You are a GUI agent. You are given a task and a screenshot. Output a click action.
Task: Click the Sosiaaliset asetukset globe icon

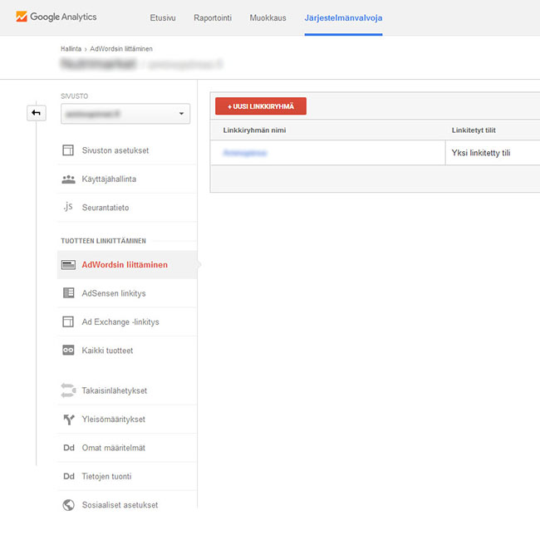pyautogui.click(x=68, y=505)
